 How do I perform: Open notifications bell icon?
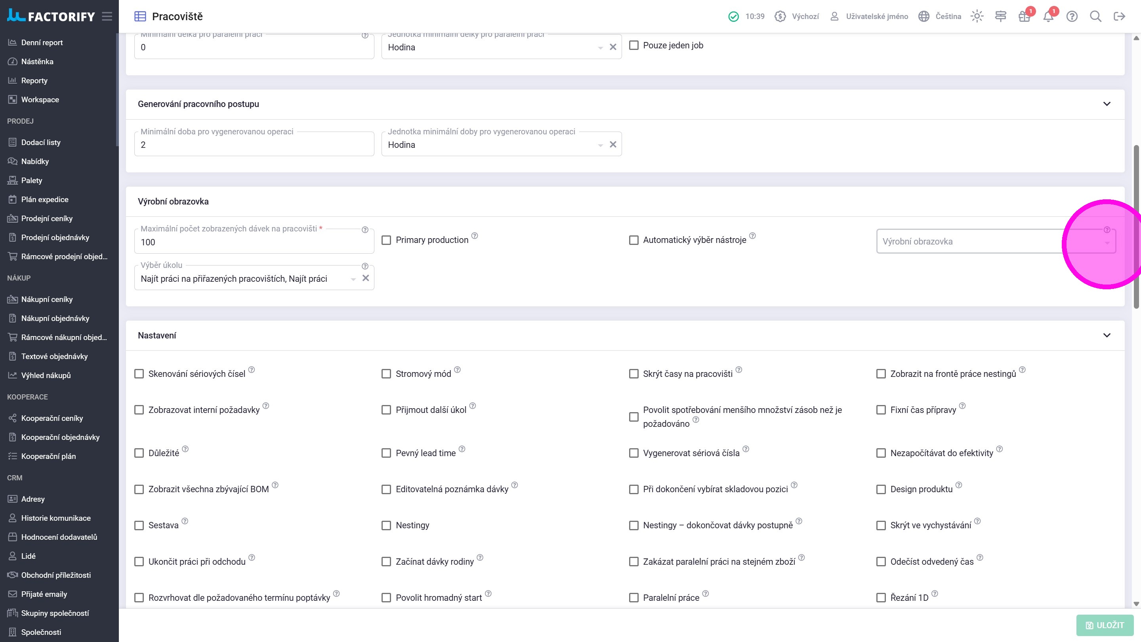pyautogui.click(x=1048, y=16)
